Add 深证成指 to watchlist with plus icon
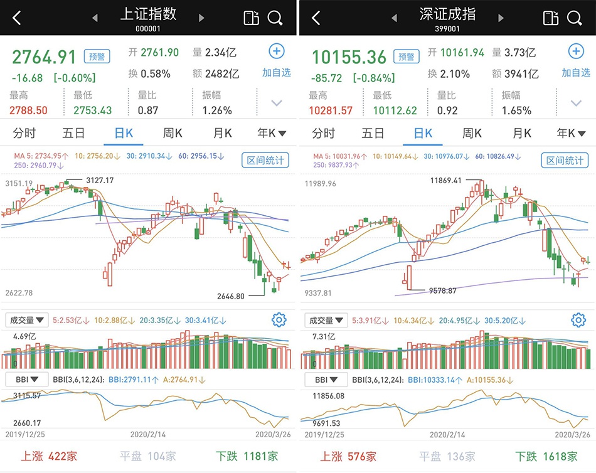Image resolution: width=596 pixels, height=473 pixels. tap(576, 51)
